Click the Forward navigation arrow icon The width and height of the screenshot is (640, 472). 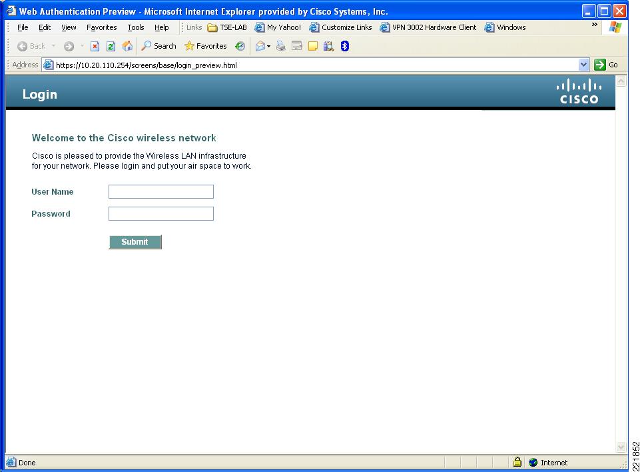tap(69, 46)
